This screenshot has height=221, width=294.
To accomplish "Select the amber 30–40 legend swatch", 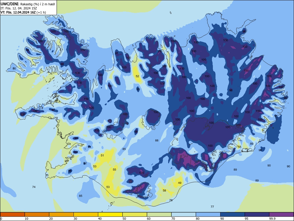I will [x=86, y=215].
